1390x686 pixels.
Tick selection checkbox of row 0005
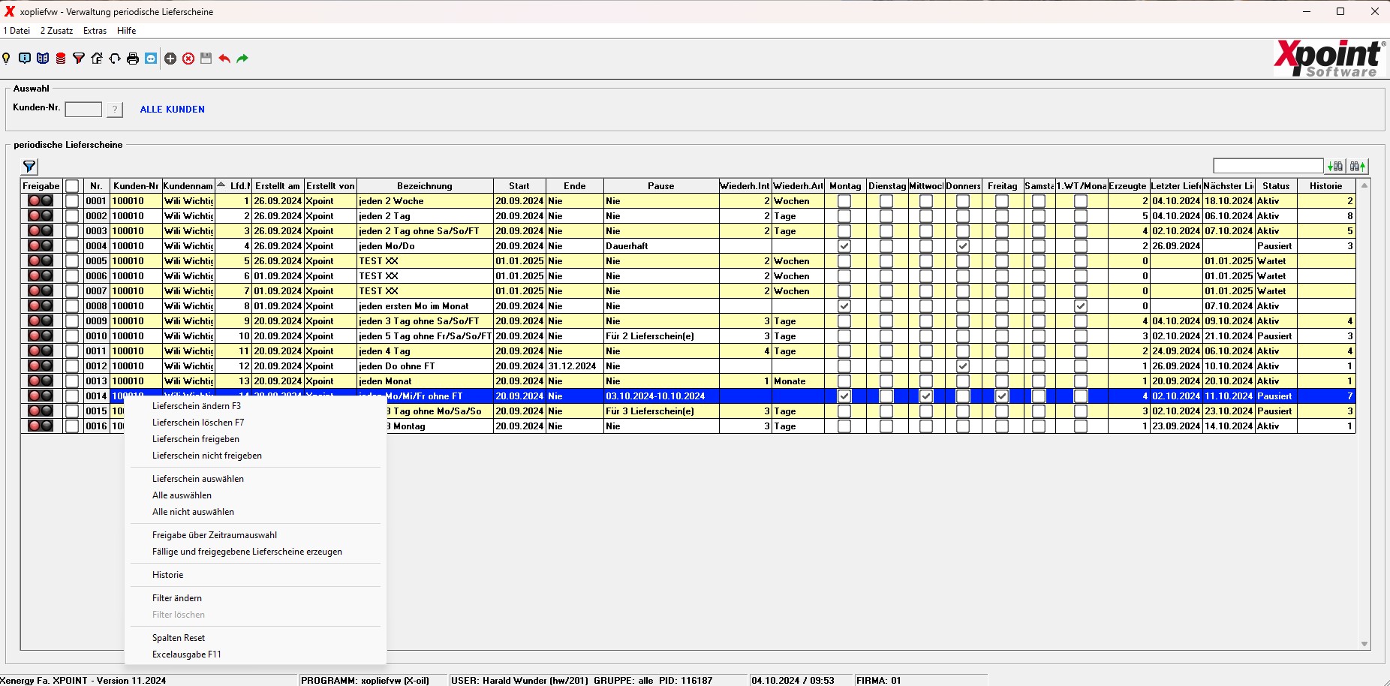(x=72, y=261)
